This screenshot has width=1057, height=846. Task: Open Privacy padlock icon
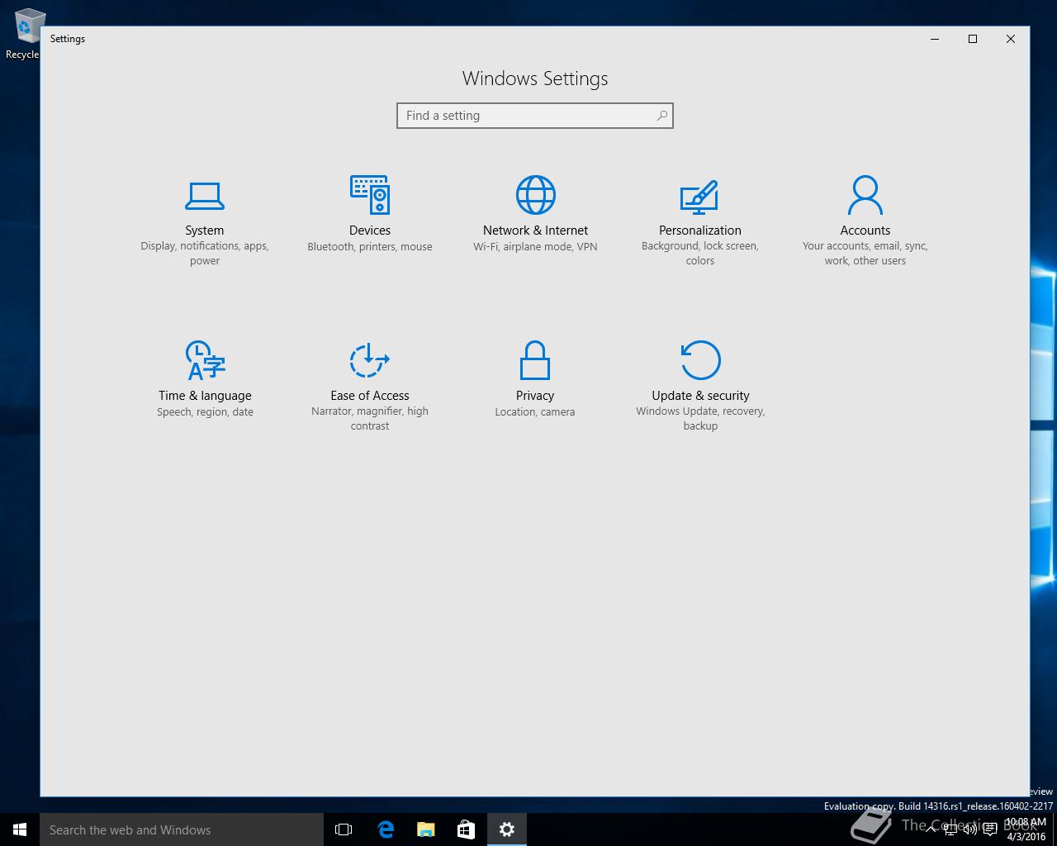click(535, 360)
